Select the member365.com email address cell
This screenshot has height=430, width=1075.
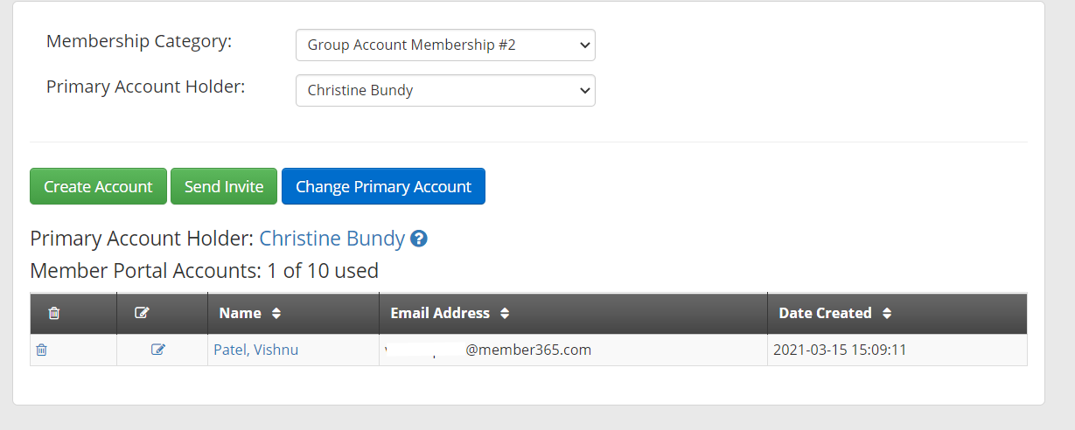pyautogui.click(x=573, y=350)
